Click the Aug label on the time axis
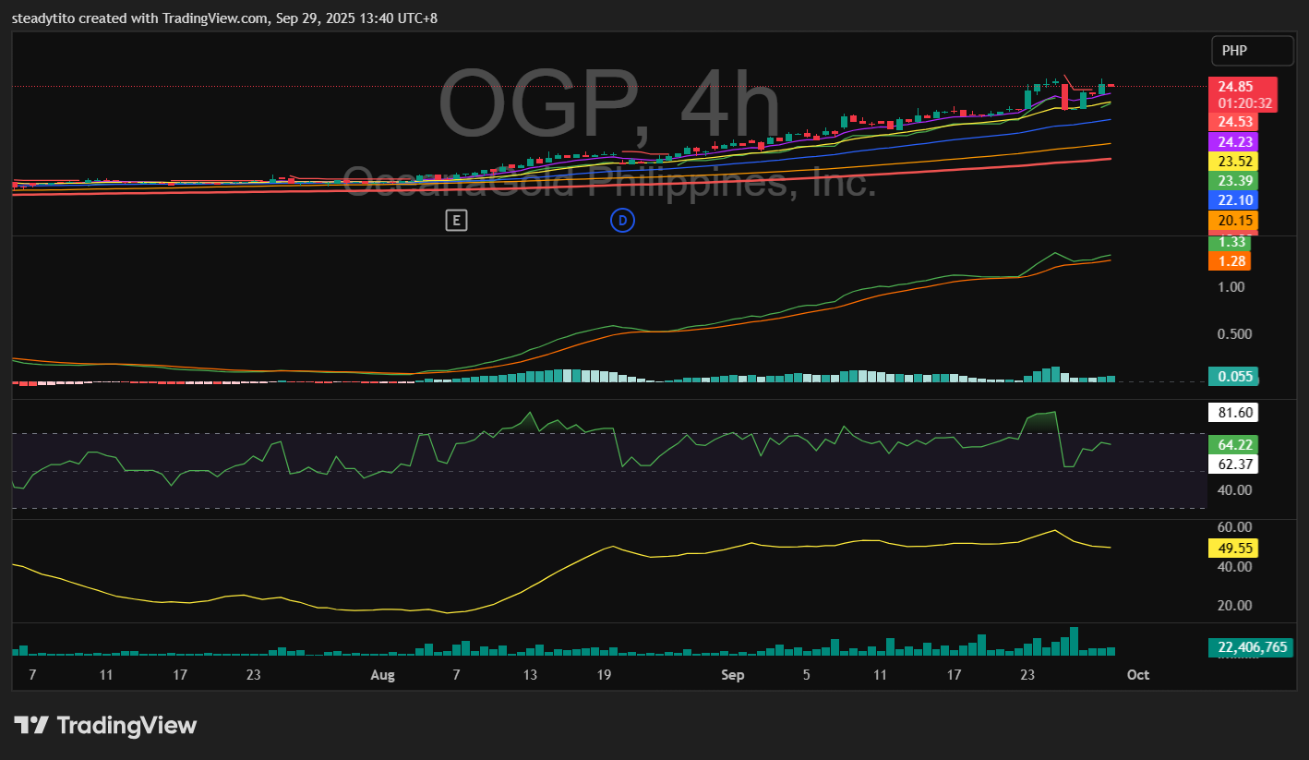This screenshot has height=760, width=1309. (x=382, y=675)
